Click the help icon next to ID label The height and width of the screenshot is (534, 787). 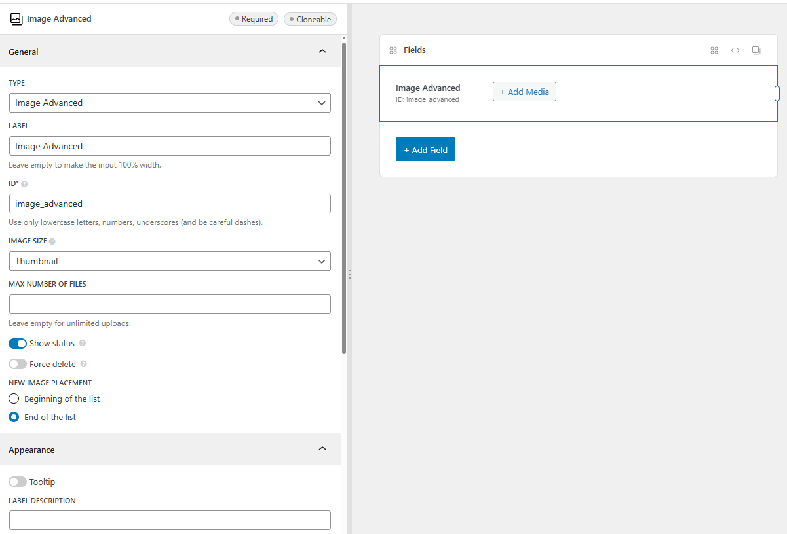[24, 184]
